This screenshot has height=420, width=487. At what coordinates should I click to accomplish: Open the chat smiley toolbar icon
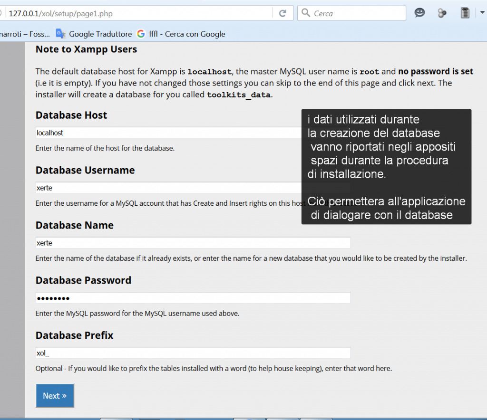click(x=419, y=13)
